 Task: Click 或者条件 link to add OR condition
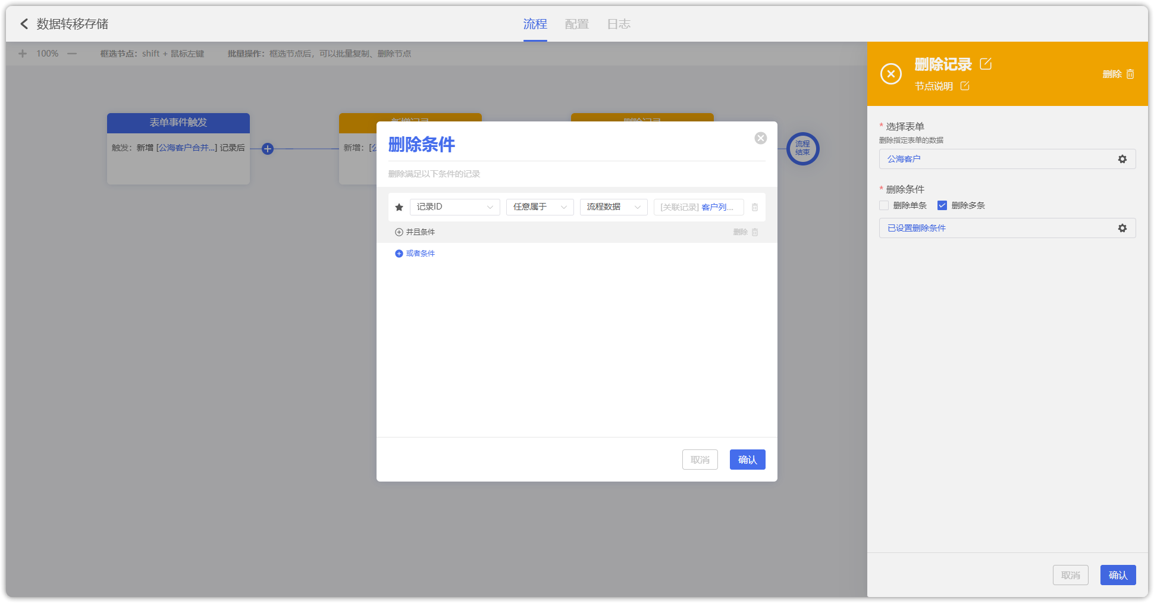click(x=415, y=254)
